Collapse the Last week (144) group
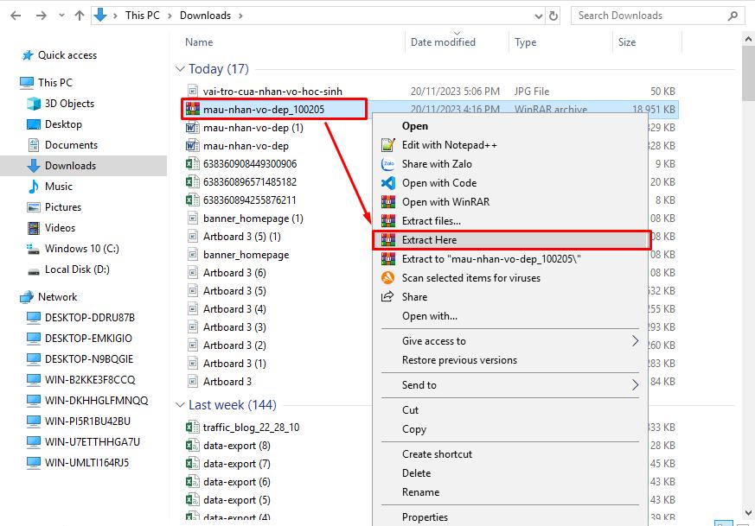This screenshot has width=755, height=526. click(x=180, y=405)
